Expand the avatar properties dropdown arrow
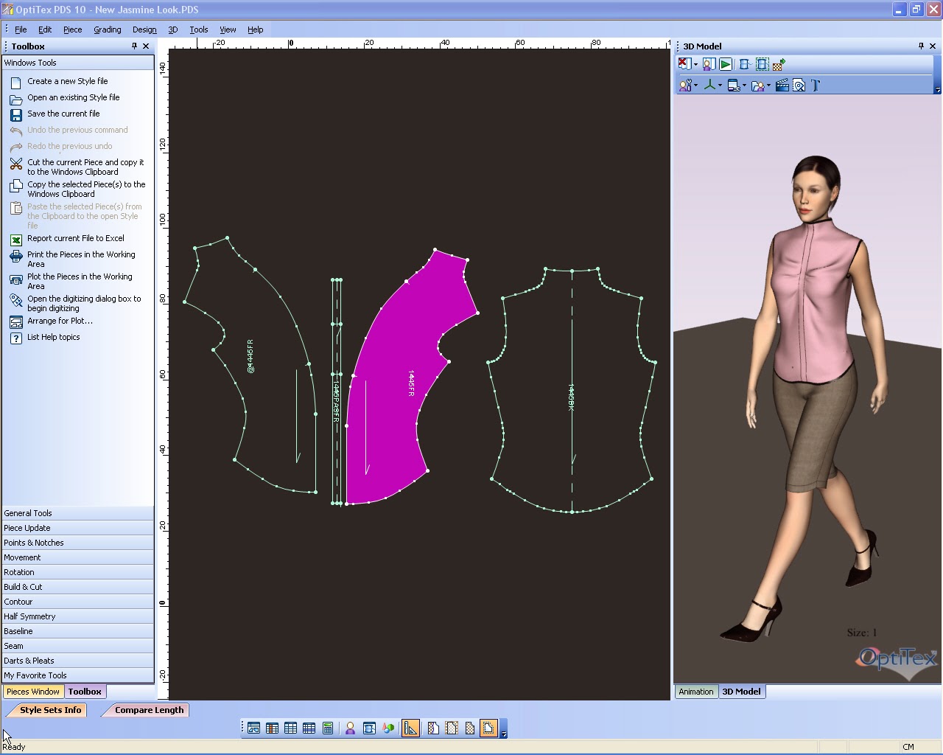 pos(697,85)
